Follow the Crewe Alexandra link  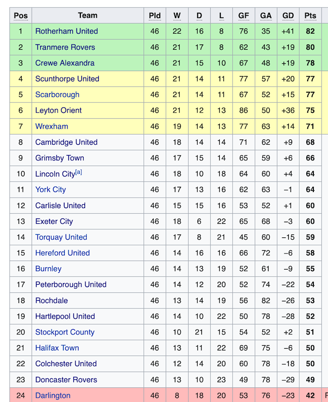coord(65,63)
